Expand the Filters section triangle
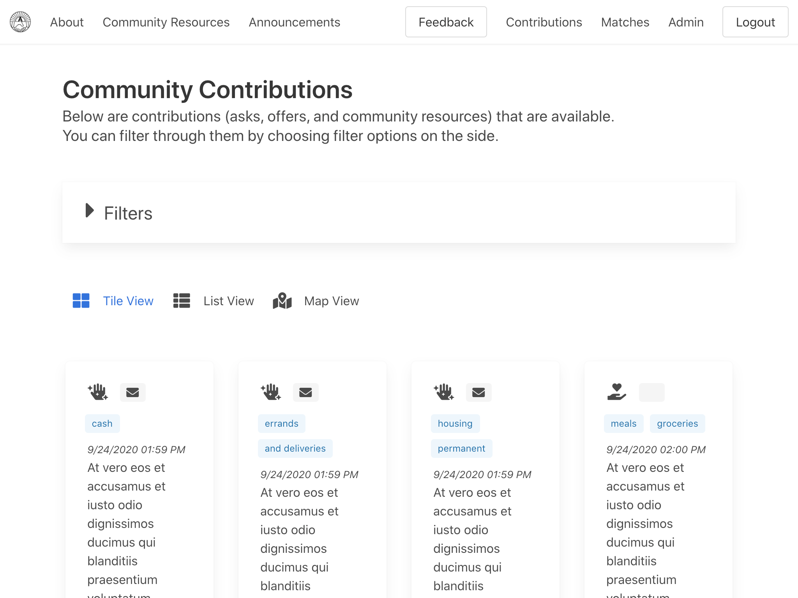798x598 pixels. [90, 211]
